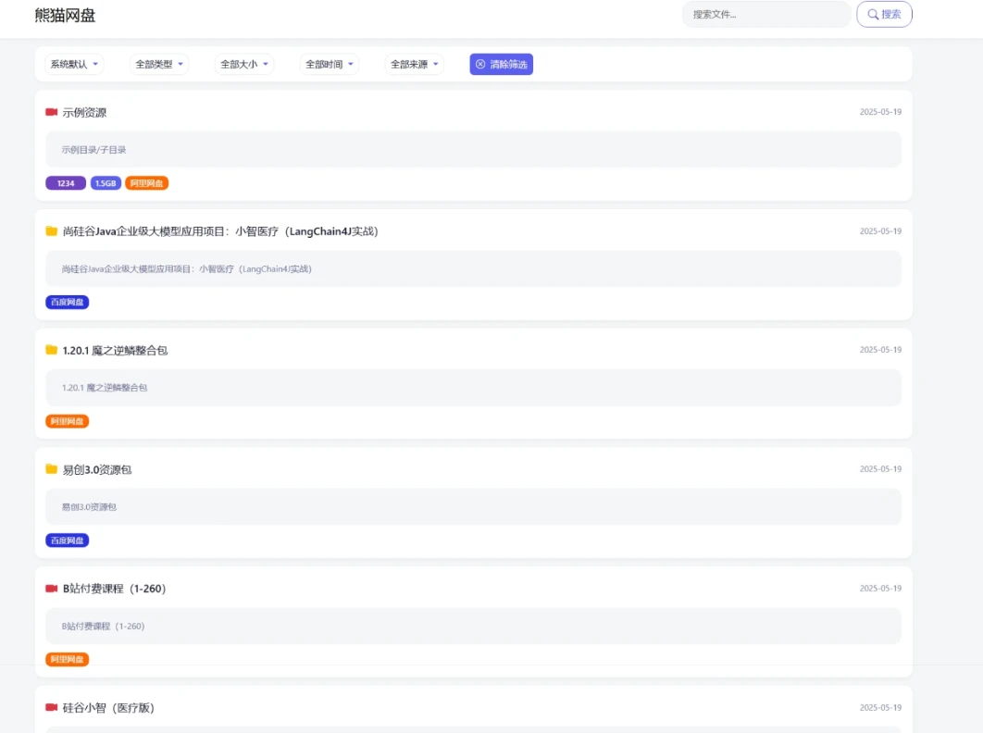Click the B站付费课程 (1-260) description box
Screen dimensions: 983x733
(x=473, y=626)
